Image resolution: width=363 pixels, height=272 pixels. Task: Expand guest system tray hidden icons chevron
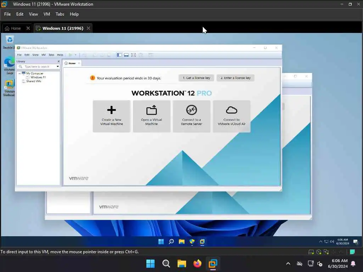pos(320,242)
